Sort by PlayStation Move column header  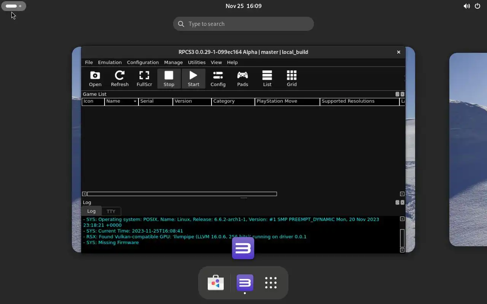pos(287,101)
